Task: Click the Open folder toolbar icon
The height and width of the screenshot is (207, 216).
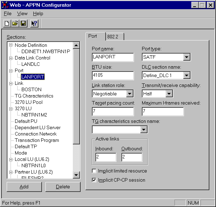Action: pyautogui.click(x=15, y=24)
